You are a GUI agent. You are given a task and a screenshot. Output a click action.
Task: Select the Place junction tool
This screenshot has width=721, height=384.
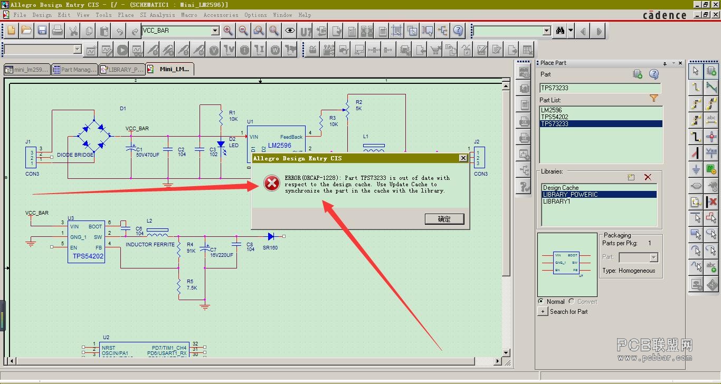(711, 137)
